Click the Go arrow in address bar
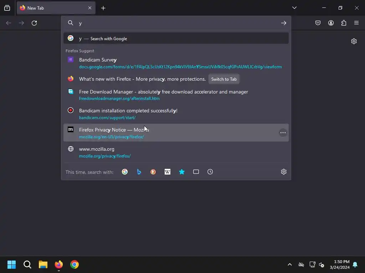This screenshot has height=273, width=365. tap(283, 23)
